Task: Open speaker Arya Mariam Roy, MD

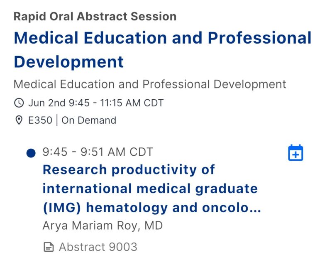Action: (x=103, y=226)
